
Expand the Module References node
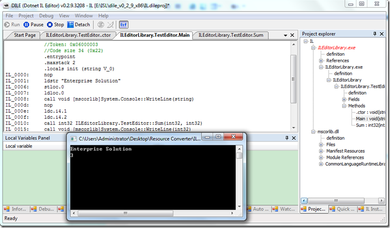[x=321, y=157]
